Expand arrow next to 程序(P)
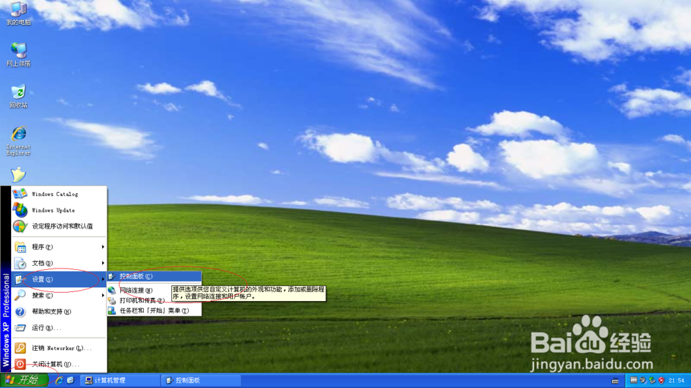691x388 pixels. [x=103, y=246]
